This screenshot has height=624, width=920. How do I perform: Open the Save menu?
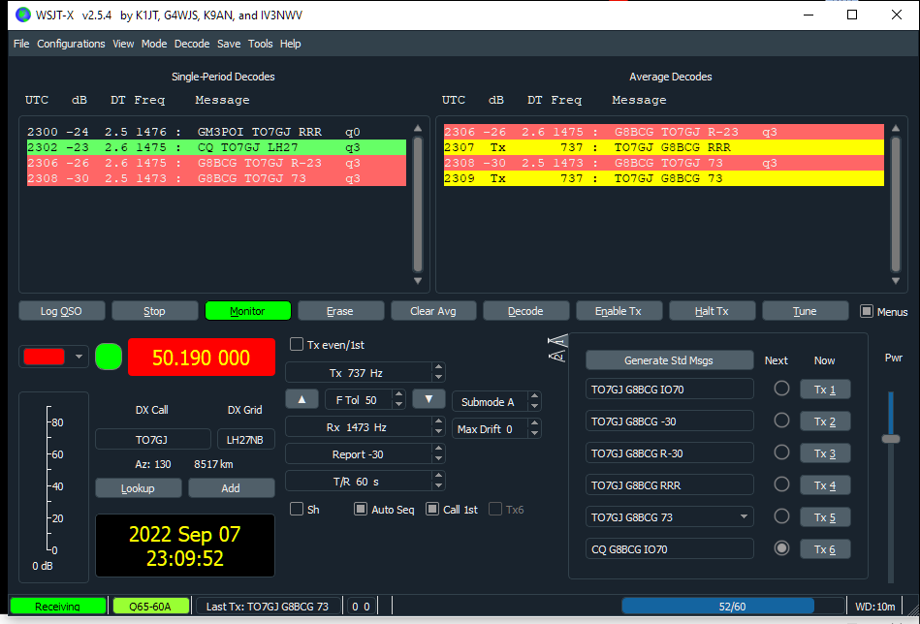[229, 44]
